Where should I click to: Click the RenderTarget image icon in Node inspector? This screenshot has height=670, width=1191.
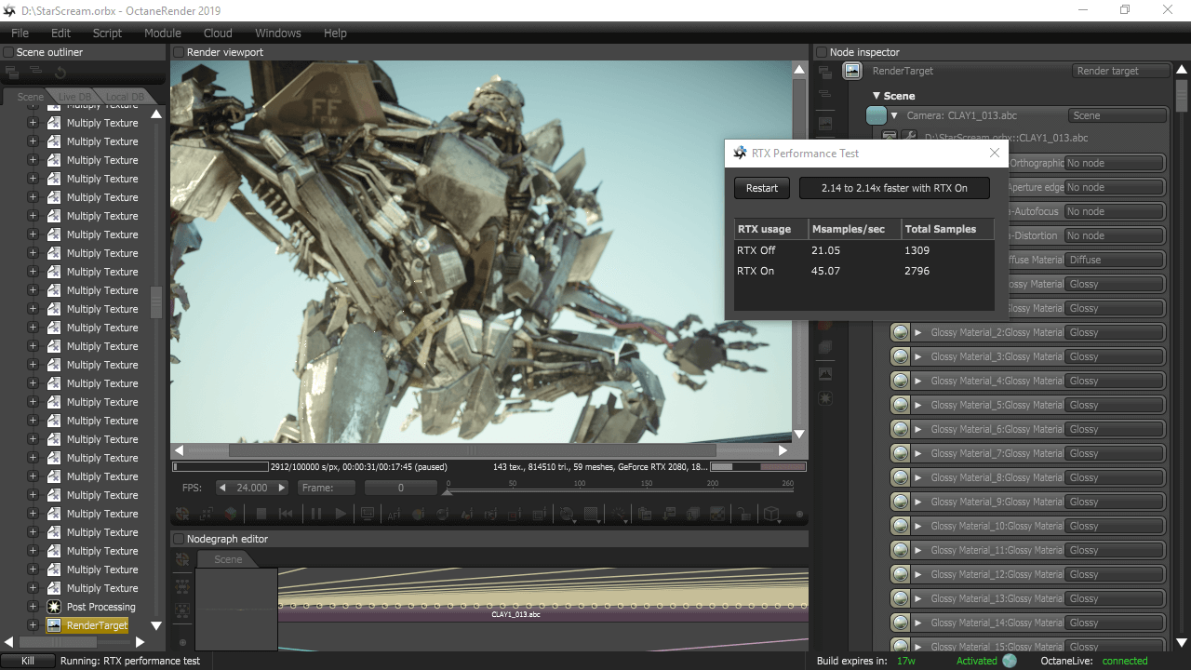coord(852,71)
